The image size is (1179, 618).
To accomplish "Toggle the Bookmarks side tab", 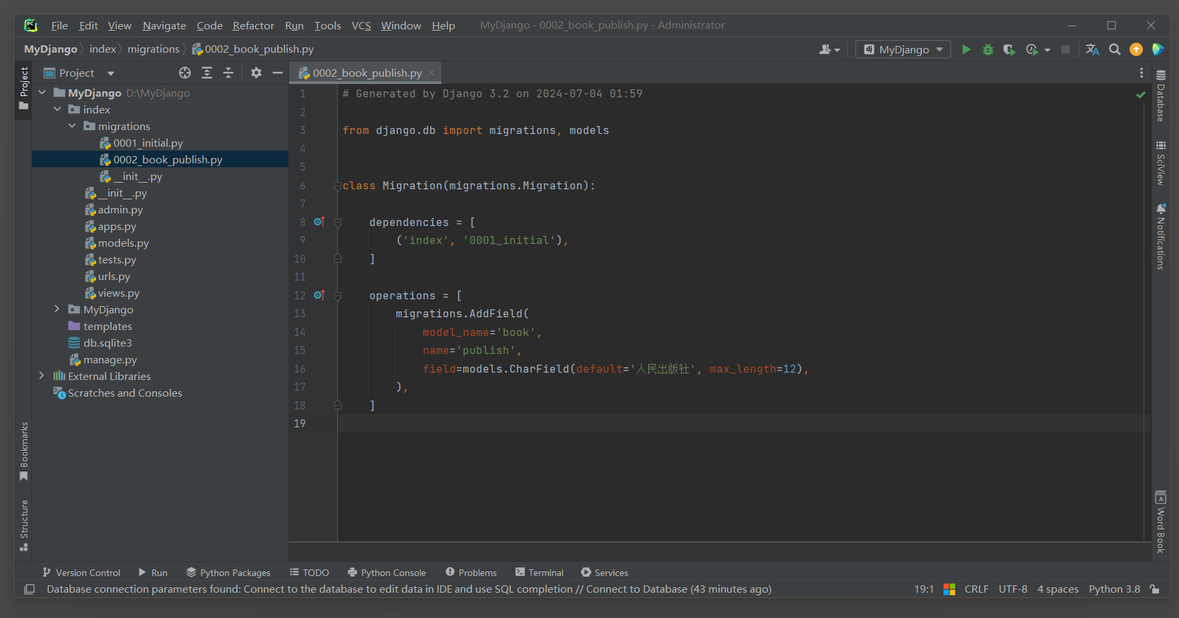I will (24, 451).
